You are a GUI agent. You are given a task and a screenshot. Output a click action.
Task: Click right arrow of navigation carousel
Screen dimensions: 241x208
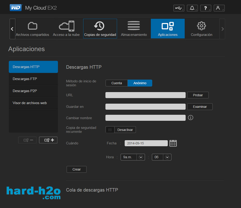223,29
